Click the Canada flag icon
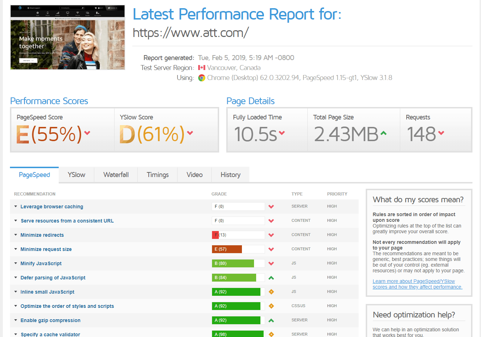 pyautogui.click(x=202, y=68)
